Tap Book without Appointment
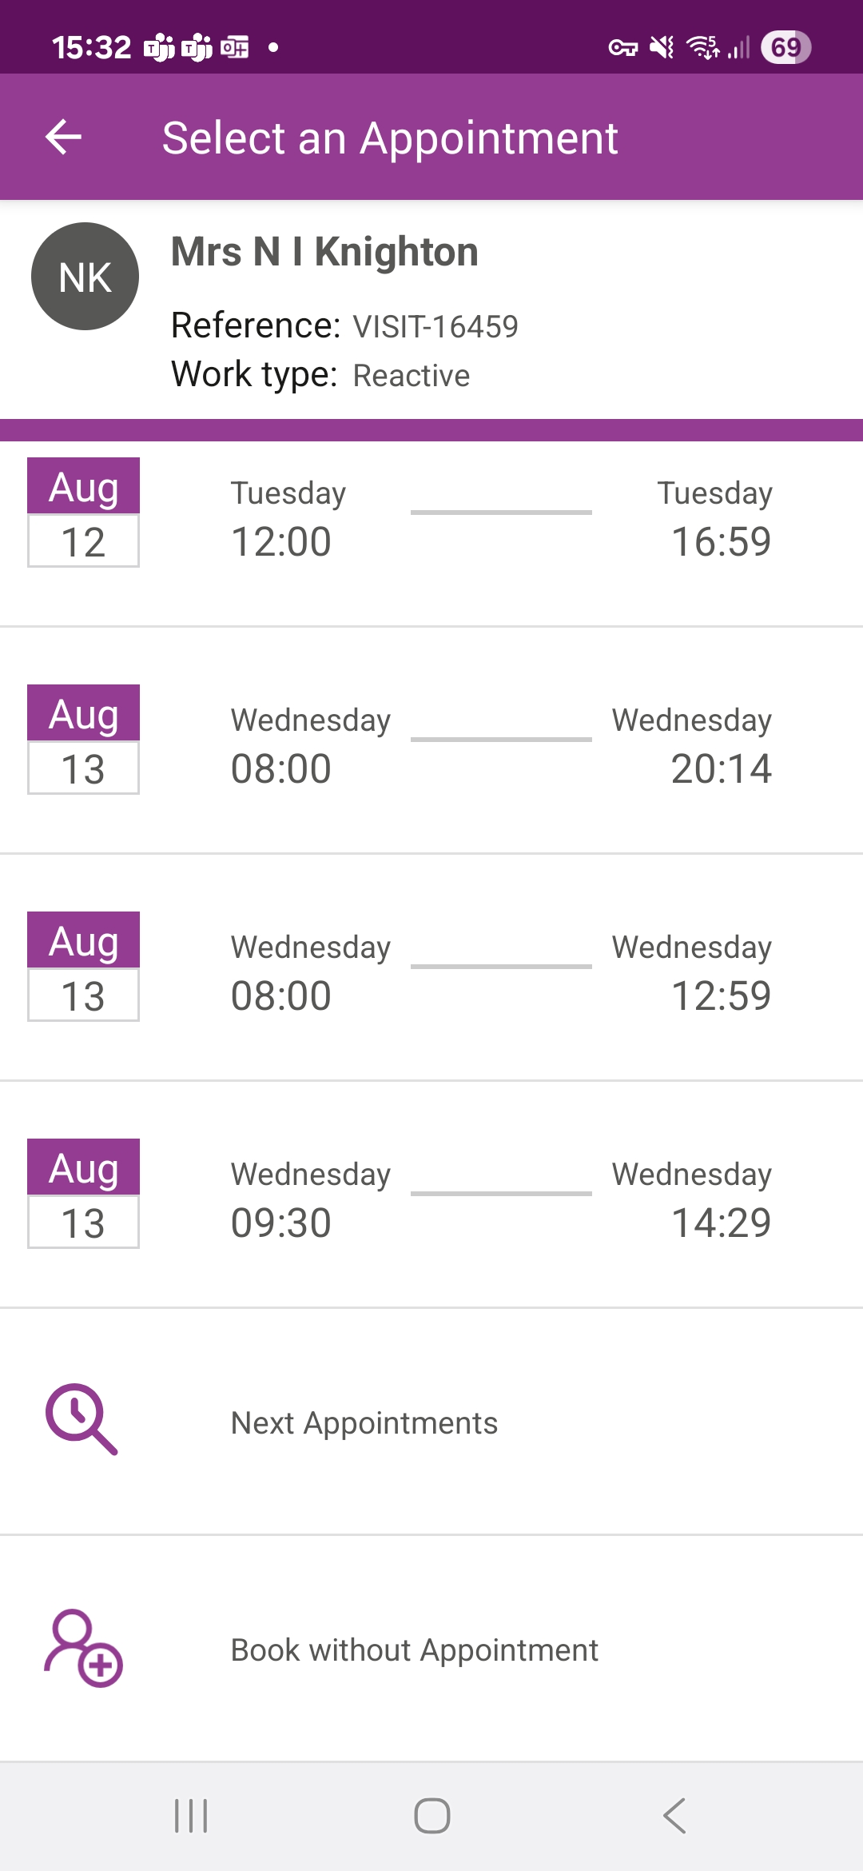The image size is (863, 1871). 414,1650
